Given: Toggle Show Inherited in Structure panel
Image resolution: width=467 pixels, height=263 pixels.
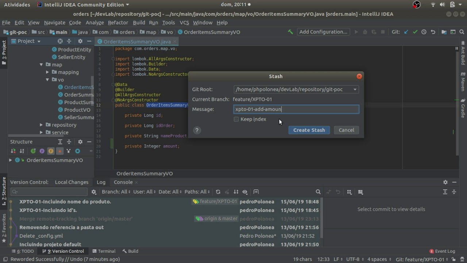Looking at the screenshot, I should [33, 151].
